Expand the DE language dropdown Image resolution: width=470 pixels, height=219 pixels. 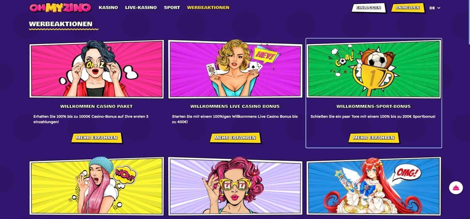435,8
